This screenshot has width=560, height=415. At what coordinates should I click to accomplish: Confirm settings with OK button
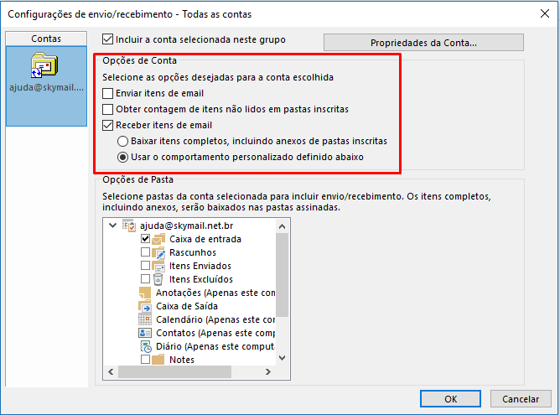click(x=450, y=398)
